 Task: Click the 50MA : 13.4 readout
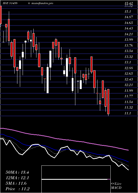pyautogui.click(x=17, y=172)
